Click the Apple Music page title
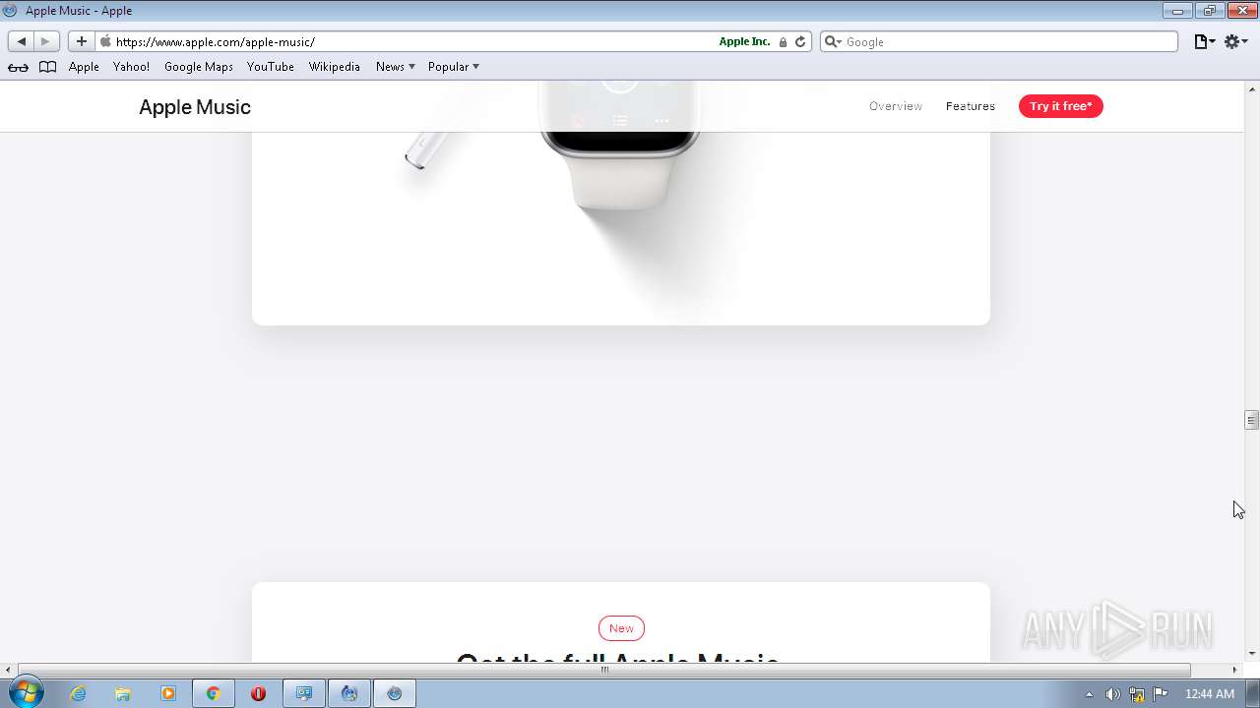 [195, 107]
